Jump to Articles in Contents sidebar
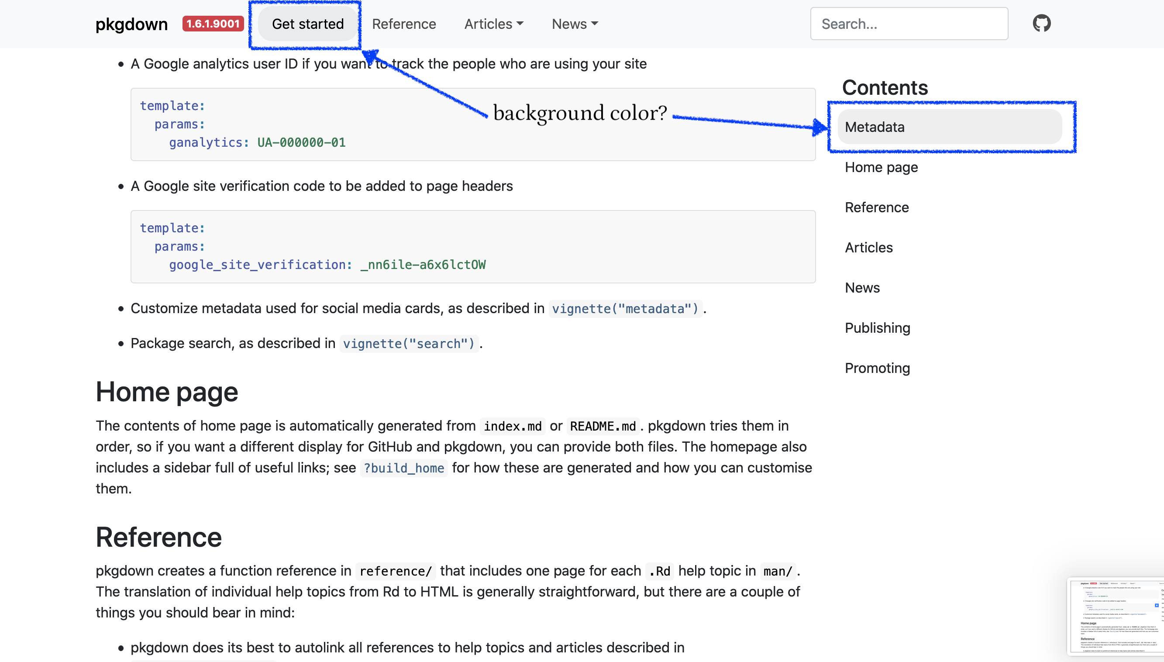 pos(868,247)
